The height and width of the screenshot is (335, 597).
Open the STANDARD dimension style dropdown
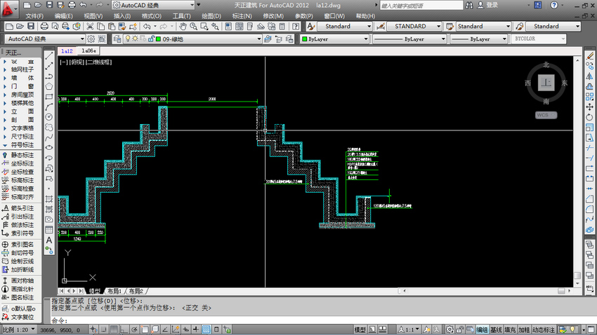(414, 26)
